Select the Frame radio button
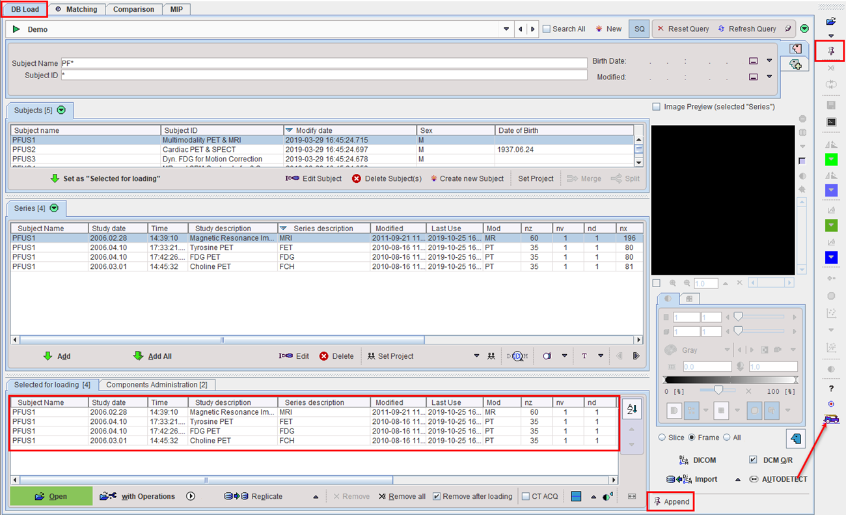The image size is (846, 515). [692, 438]
